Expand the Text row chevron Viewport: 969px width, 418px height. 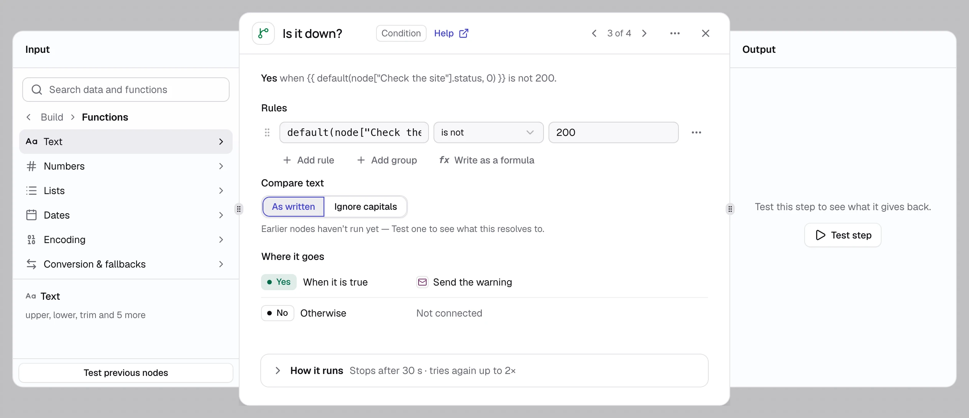point(221,142)
